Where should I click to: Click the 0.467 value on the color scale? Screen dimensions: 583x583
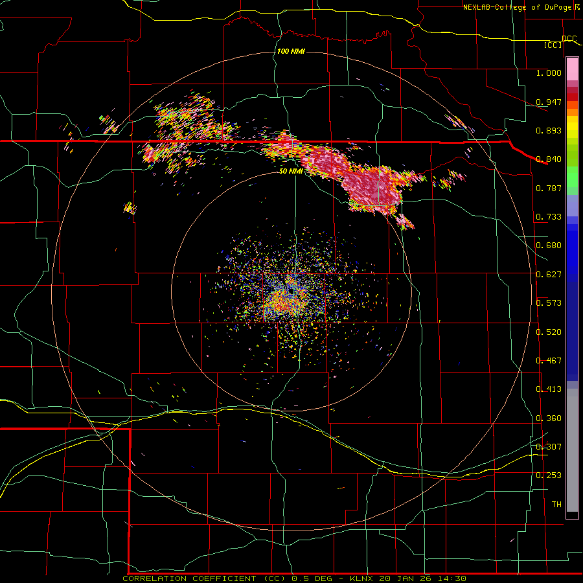coord(549,361)
